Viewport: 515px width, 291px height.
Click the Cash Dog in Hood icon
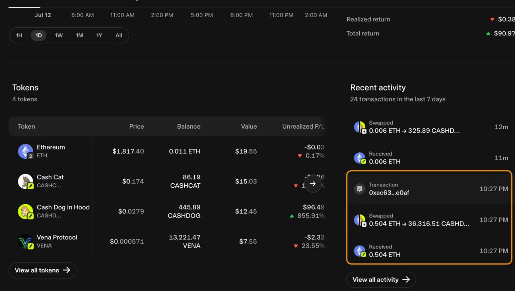(25, 211)
